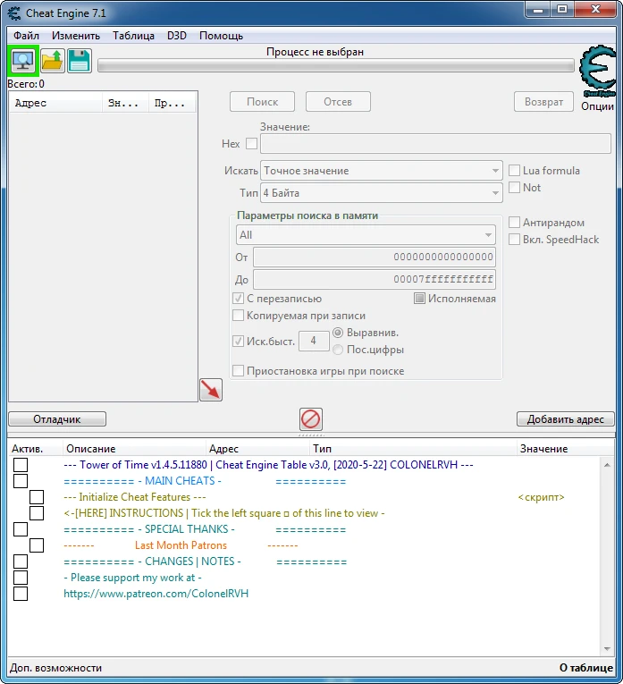Click the red arrow add-selected-addresses icon
Screen dimensions: 623x684
(x=211, y=390)
